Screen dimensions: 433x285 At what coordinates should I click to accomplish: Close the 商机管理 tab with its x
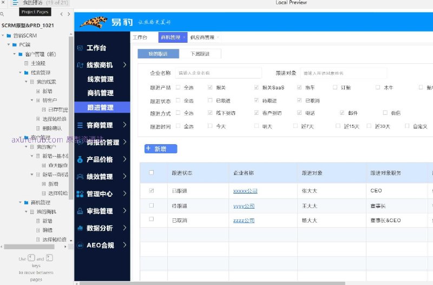[x=184, y=37]
